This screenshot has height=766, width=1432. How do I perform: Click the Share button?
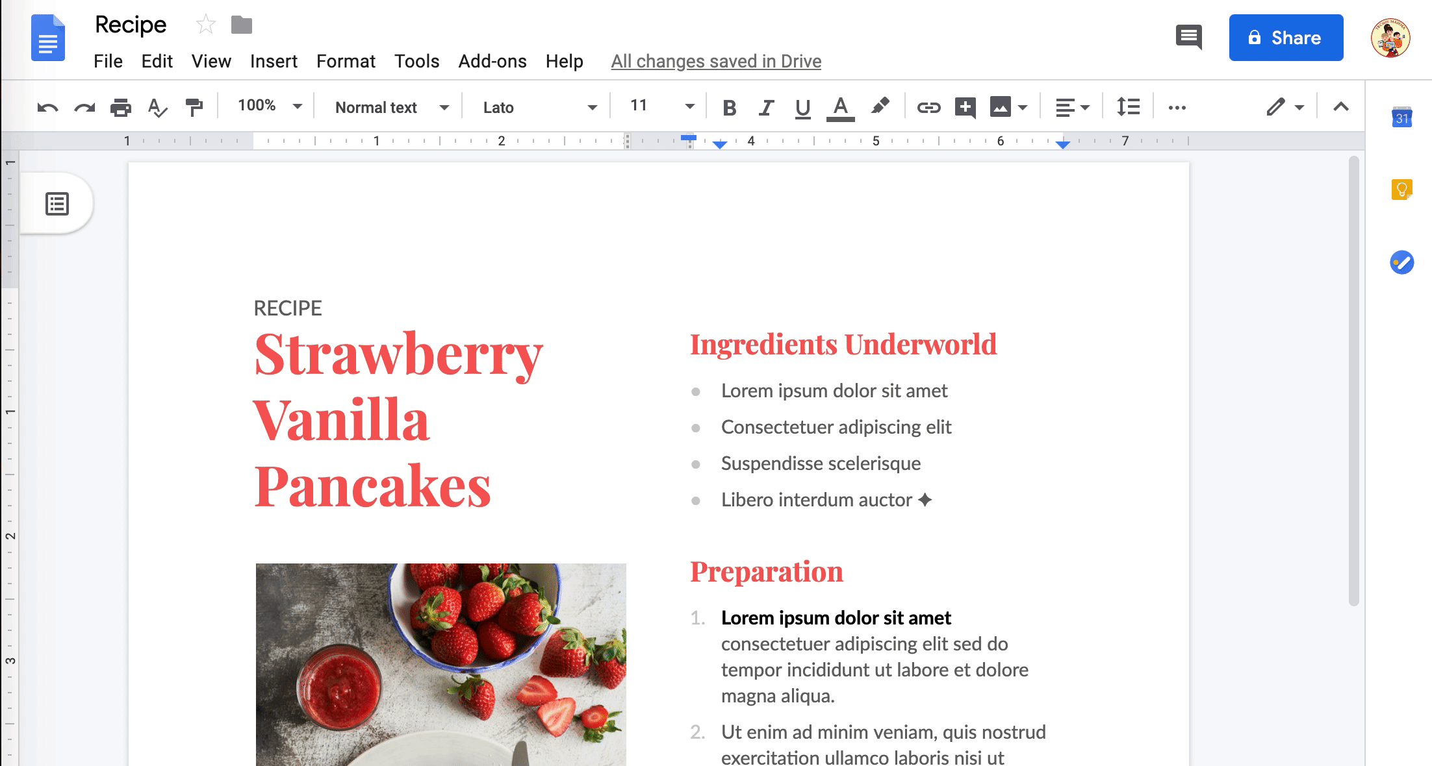pyautogui.click(x=1285, y=39)
